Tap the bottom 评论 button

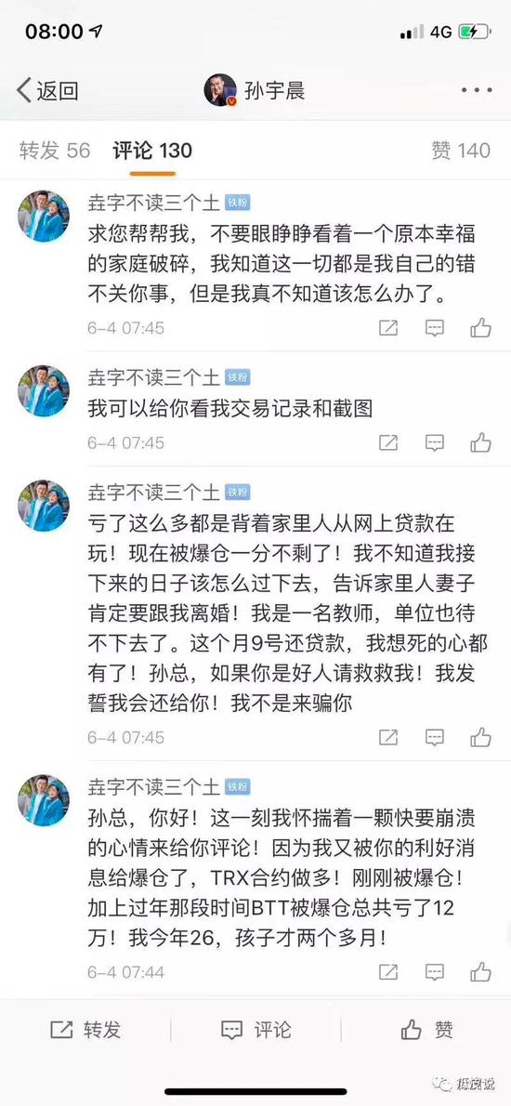coord(255,1030)
